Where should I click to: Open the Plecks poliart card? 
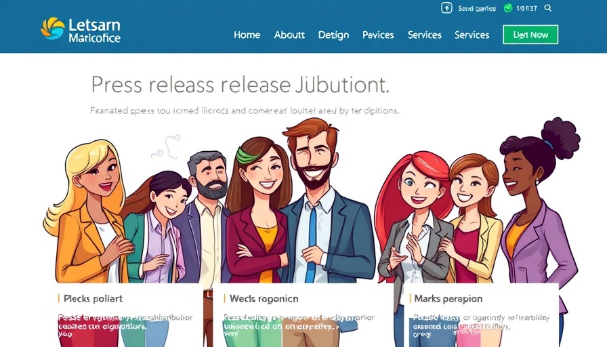tap(129, 315)
